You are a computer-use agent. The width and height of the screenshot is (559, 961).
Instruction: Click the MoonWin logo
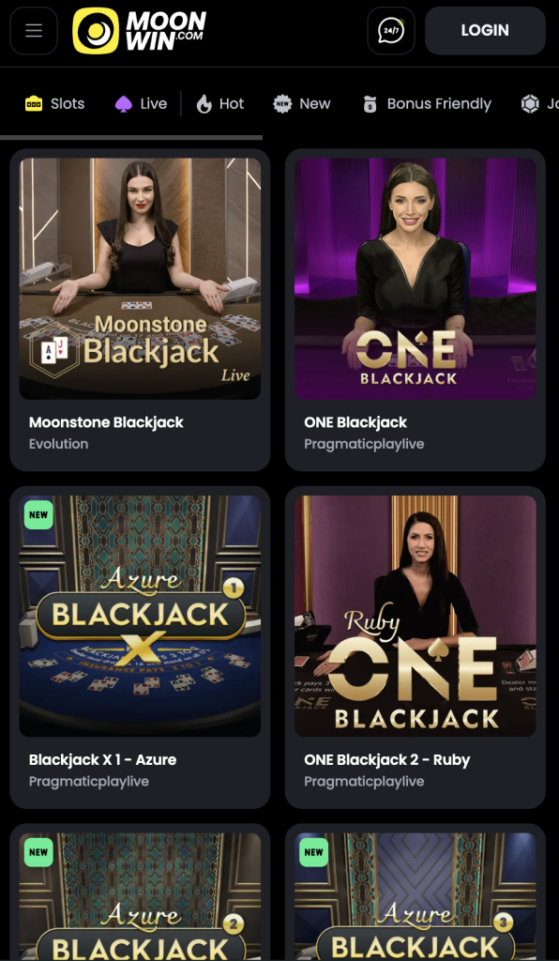click(x=140, y=31)
